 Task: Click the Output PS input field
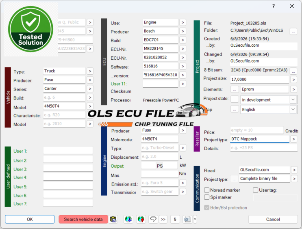tap(148, 166)
